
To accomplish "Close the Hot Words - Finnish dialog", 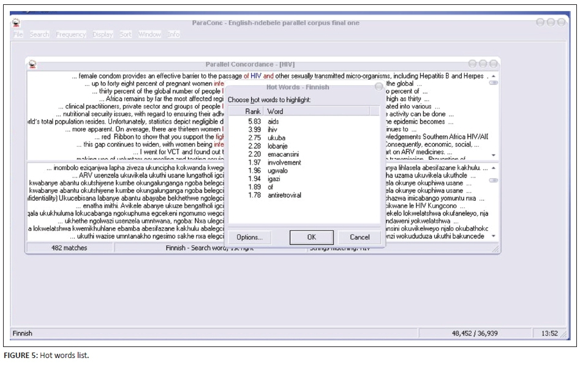I will click(x=379, y=87).
